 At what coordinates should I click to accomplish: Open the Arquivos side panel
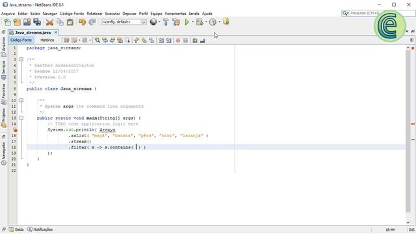coord(4,47)
